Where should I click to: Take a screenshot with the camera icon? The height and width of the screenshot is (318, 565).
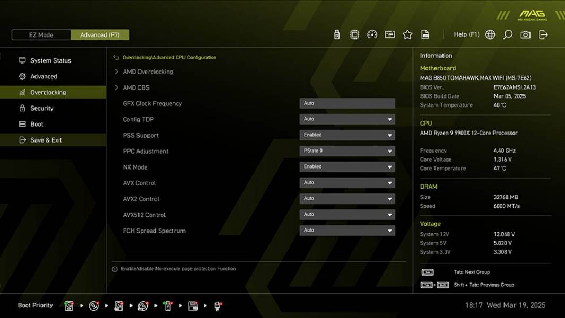click(525, 34)
